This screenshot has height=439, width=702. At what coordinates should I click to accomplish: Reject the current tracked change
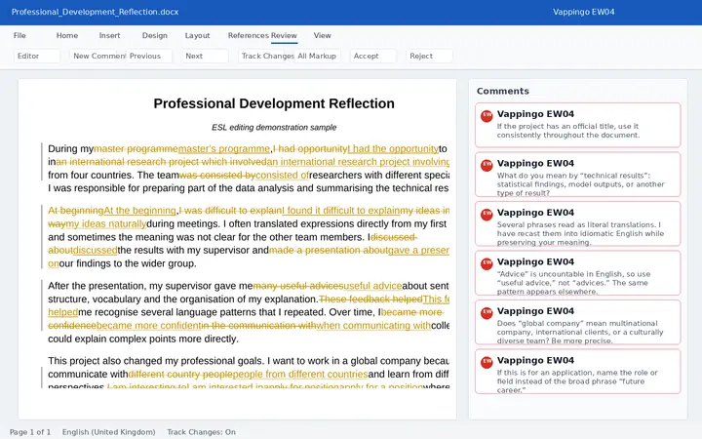tap(429, 56)
